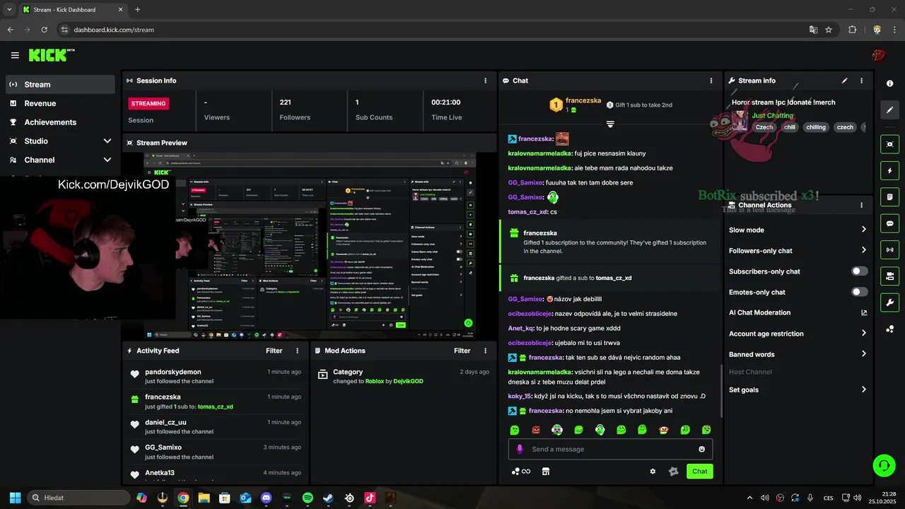The width and height of the screenshot is (905, 509).
Task: Click the chat identity badge icon
Action: pos(674,472)
